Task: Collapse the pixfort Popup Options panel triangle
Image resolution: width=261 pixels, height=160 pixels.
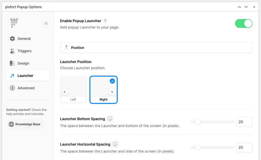Action: [254, 7]
